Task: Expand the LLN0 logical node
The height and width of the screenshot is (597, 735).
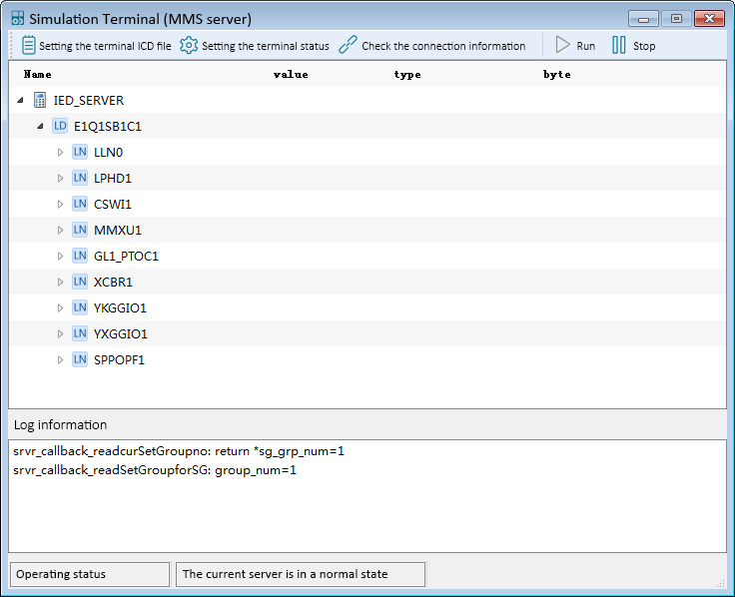Action: click(x=60, y=153)
